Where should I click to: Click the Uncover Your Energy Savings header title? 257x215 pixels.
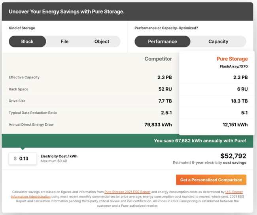coord(66,11)
